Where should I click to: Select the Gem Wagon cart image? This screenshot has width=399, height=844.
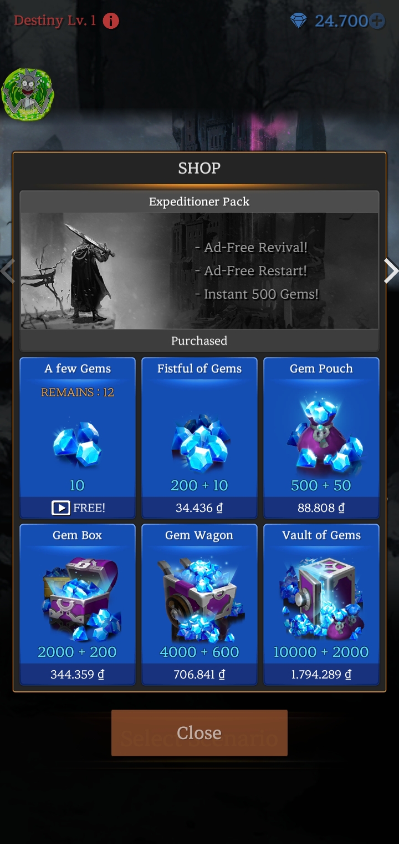199,600
